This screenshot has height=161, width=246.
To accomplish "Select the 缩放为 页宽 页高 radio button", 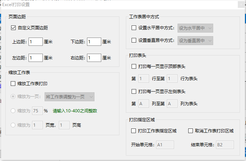I will point(13,125).
